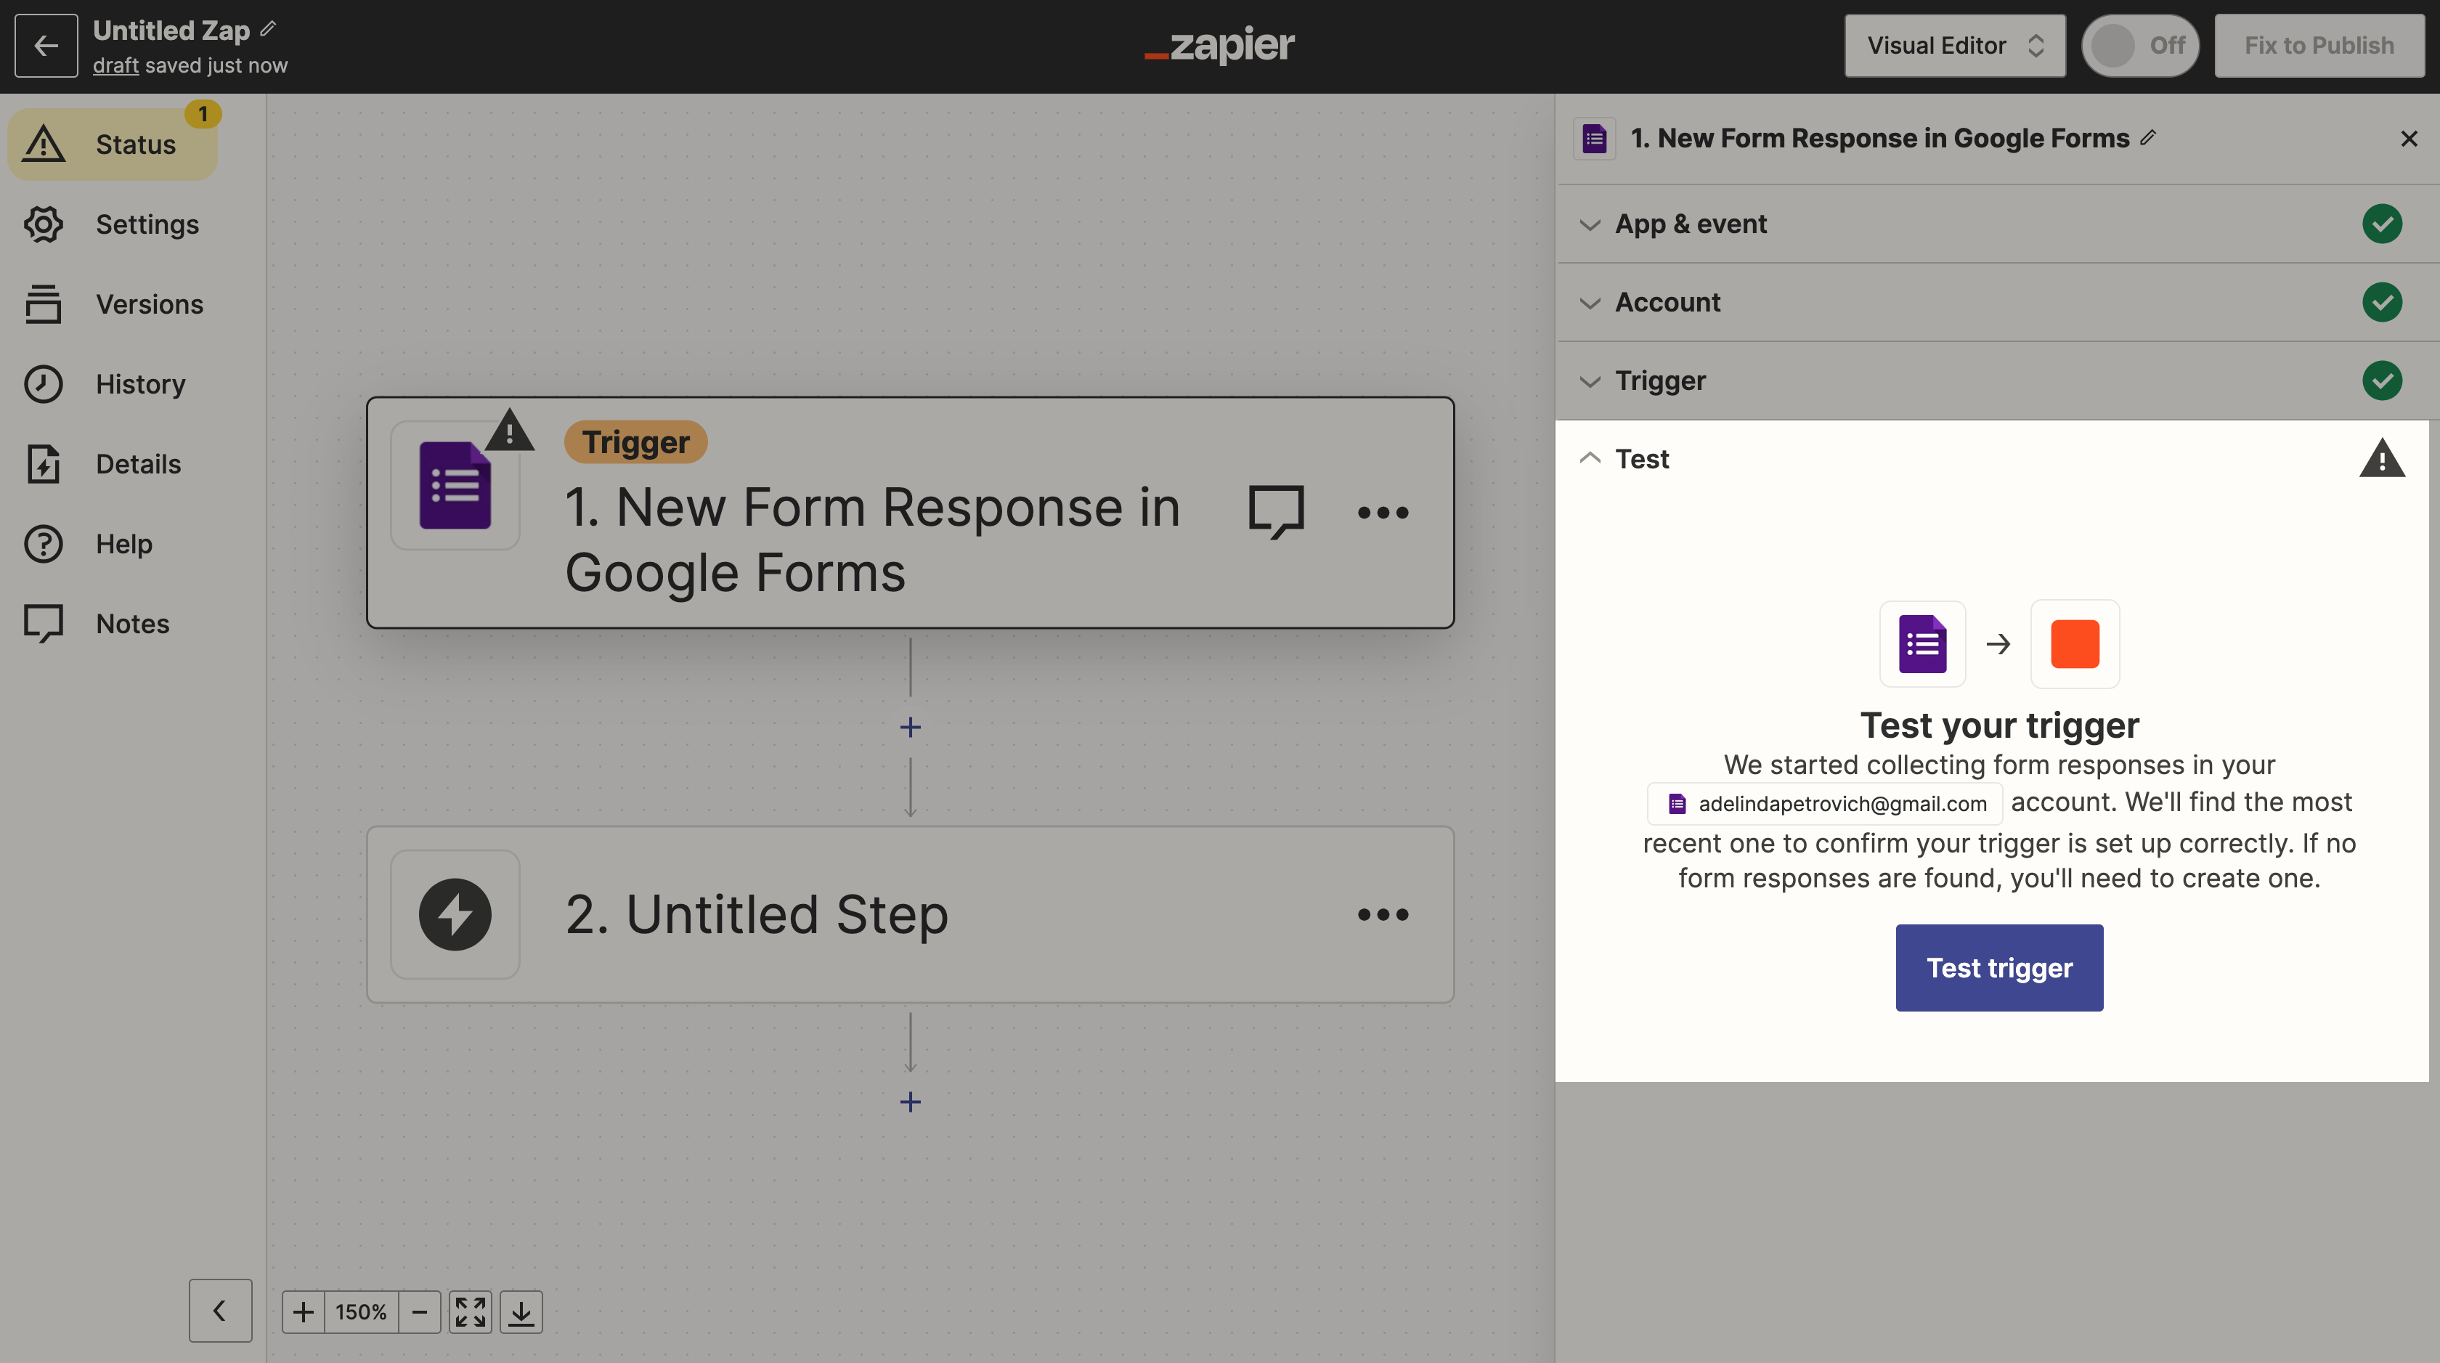
Task: Add a step between steps 1 and 2
Action: pyautogui.click(x=910, y=728)
